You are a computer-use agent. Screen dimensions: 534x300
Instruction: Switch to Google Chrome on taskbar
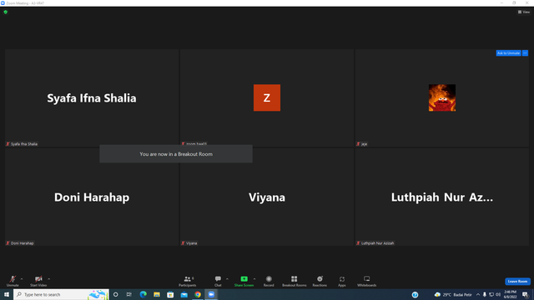click(198, 294)
